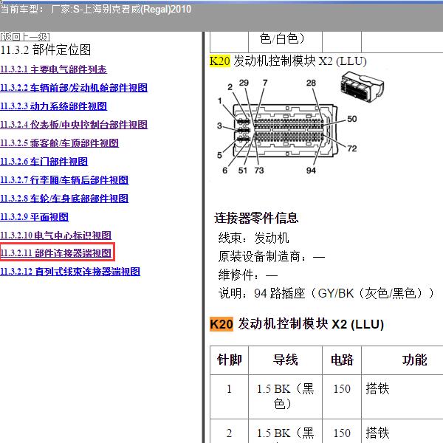This screenshot has width=443, height=443.
Task: Click the K20 connector pinout diagram
Action: tap(286, 126)
